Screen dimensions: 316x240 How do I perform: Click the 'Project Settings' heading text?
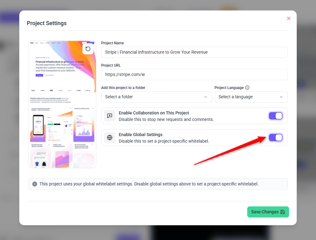[47, 23]
